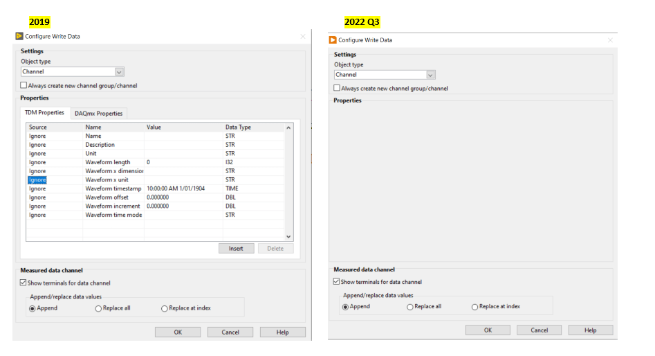Select Append radio in 2019 dialog

(x=33, y=308)
